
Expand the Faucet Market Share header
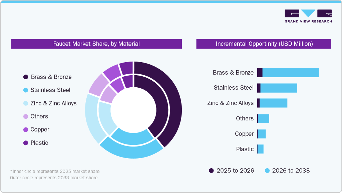click(96, 43)
